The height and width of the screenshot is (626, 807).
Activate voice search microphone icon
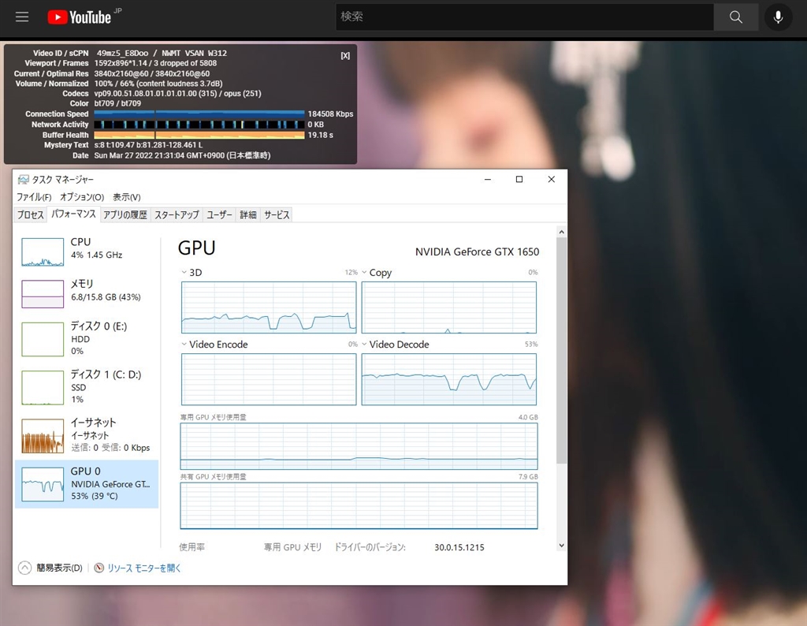click(x=778, y=17)
